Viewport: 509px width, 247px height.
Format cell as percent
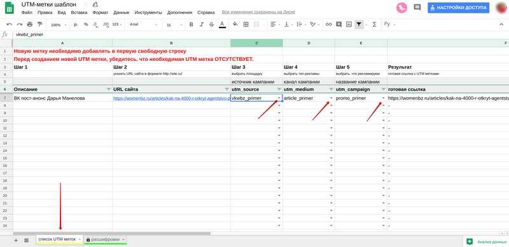[86, 25]
